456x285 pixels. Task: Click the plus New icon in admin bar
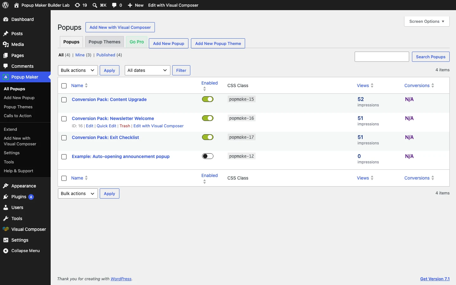coord(130,5)
